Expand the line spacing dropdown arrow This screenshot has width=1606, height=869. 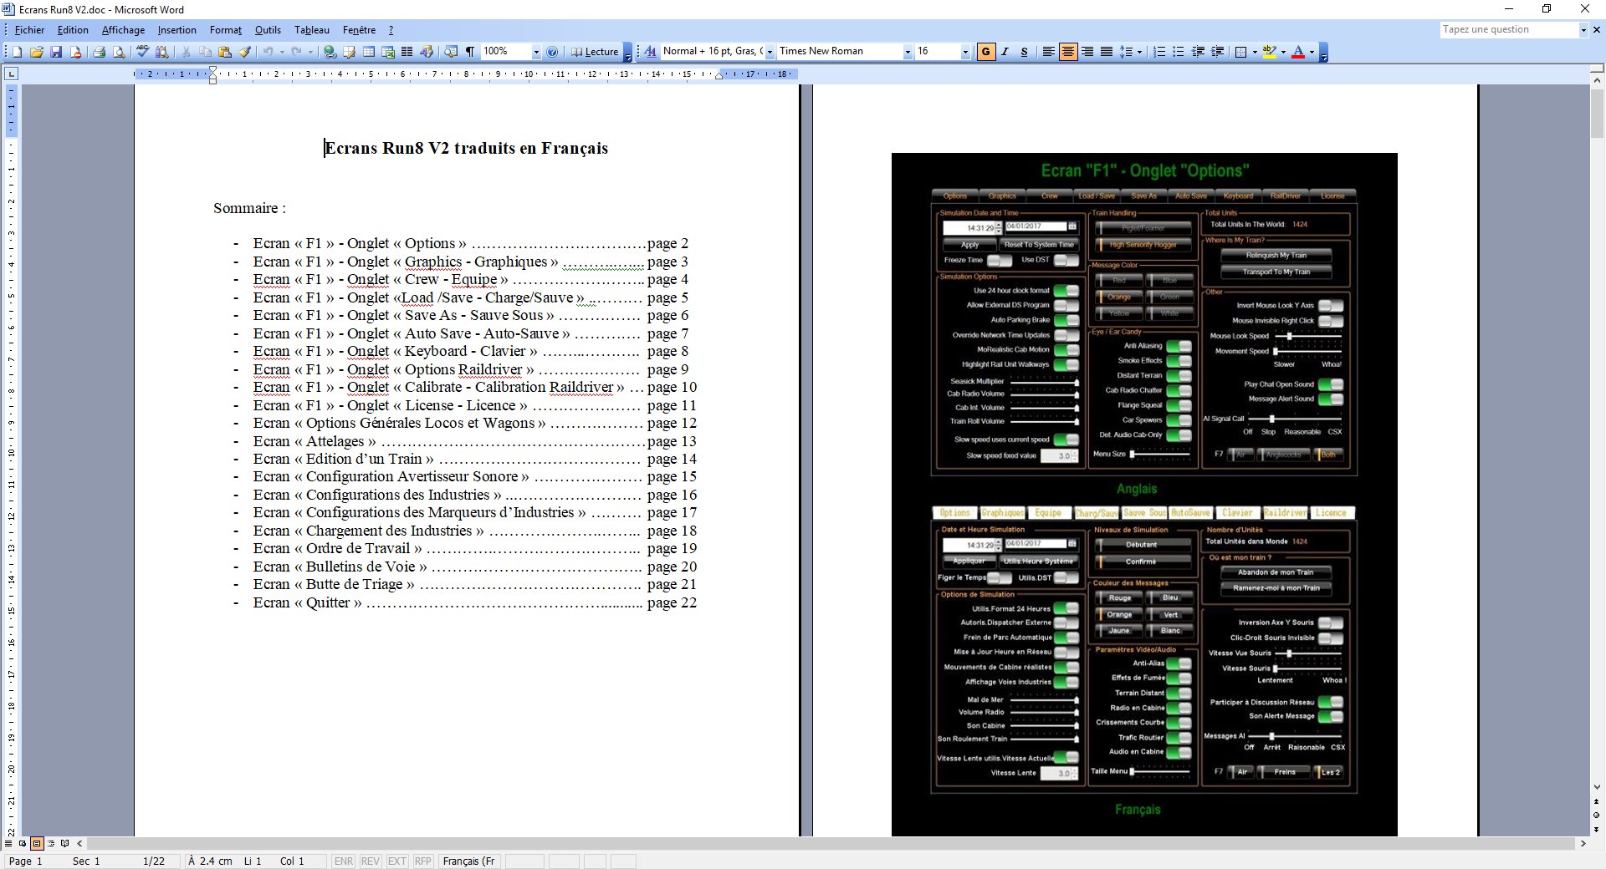coord(1139,52)
